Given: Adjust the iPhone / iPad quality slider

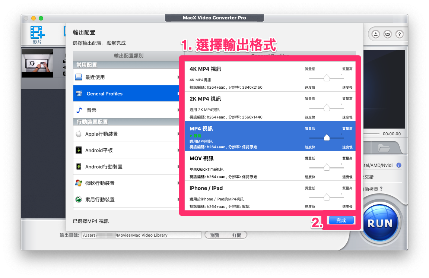Looking at the screenshot, I should (x=326, y=197).
